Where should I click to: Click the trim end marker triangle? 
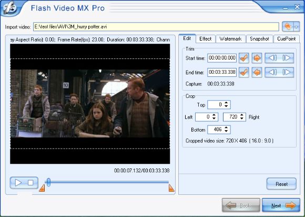[171, 188]
